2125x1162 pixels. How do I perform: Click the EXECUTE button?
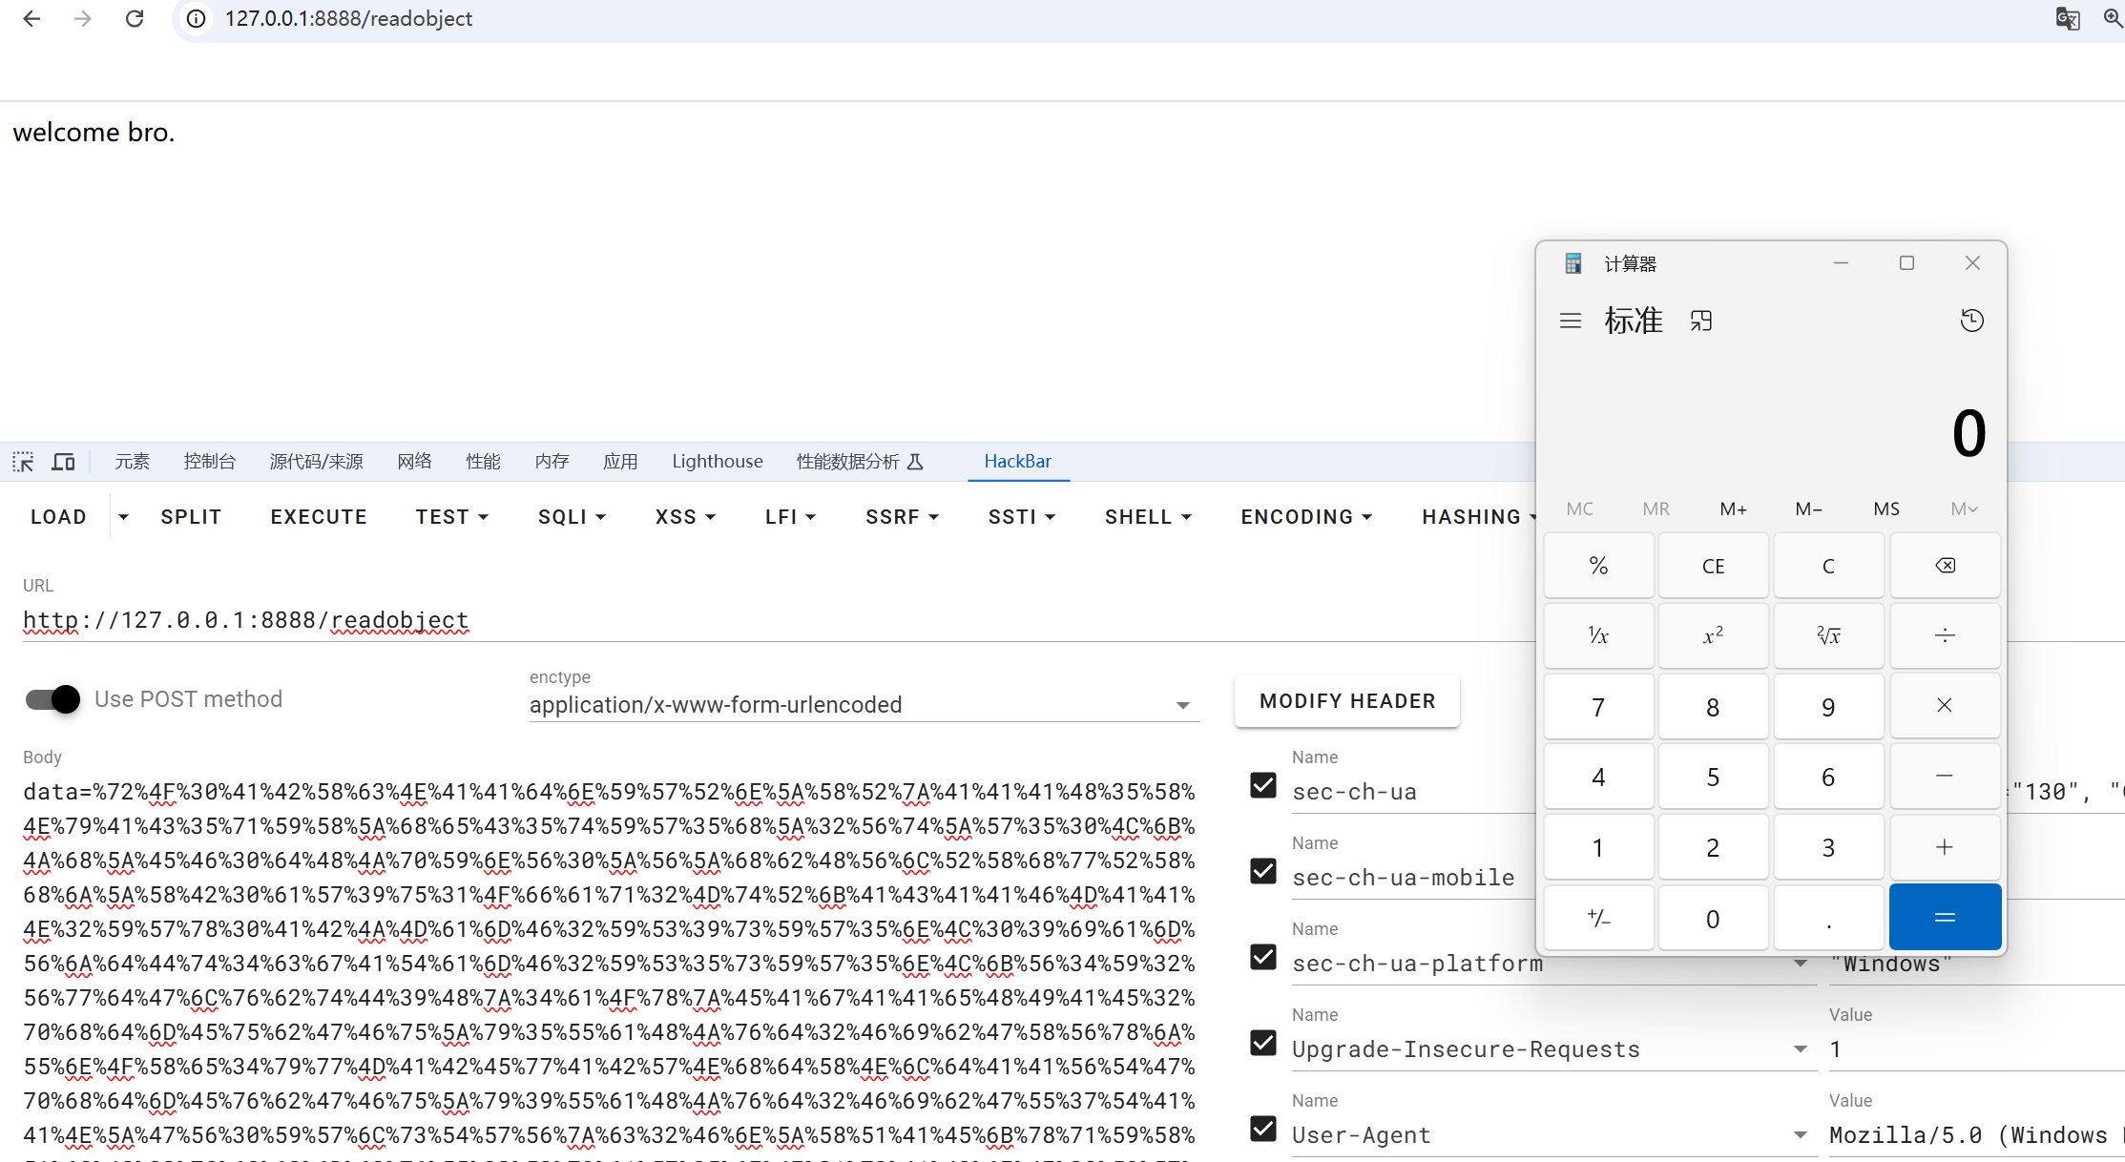tap(319, 516)
